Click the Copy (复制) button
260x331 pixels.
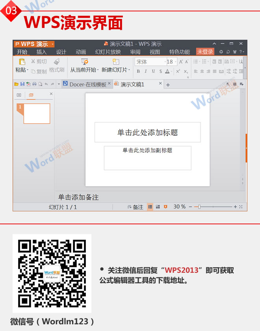(x=39, y=72)
